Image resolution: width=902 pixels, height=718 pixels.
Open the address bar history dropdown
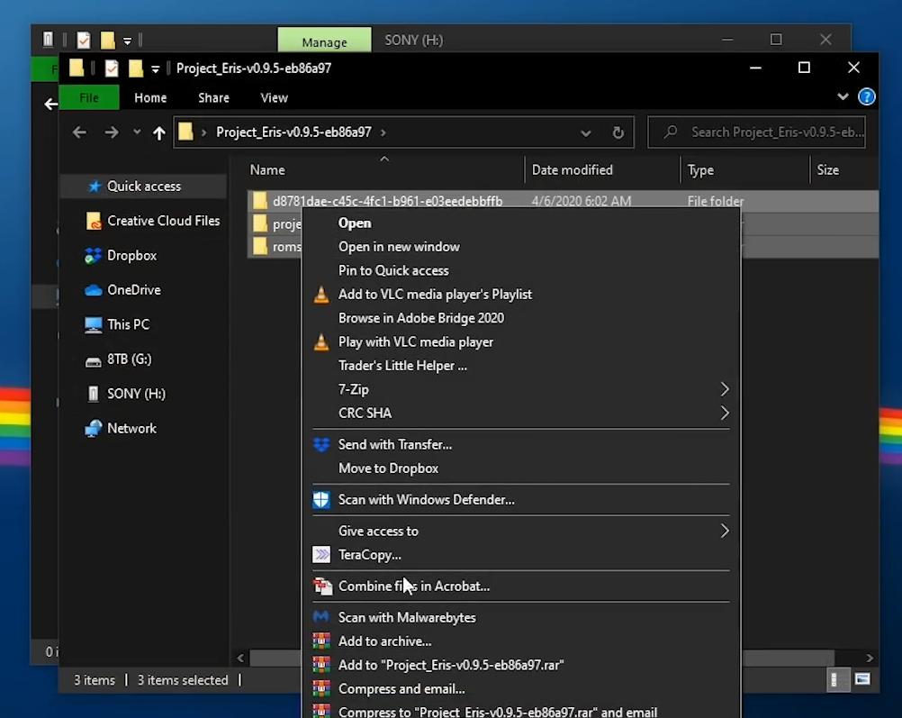tap(586, 132)
